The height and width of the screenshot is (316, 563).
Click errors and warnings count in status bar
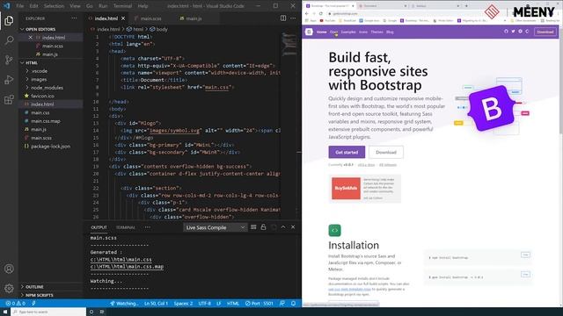click(x=15, y=303)
